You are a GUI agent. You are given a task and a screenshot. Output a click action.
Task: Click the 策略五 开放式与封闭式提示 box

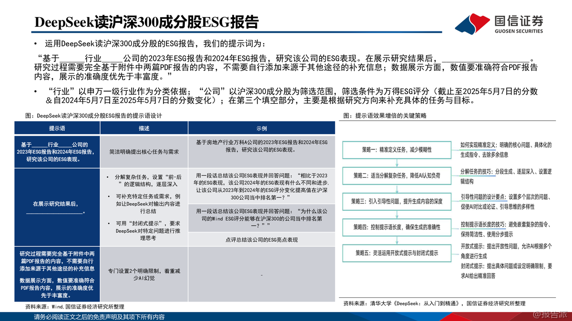[x=397, y=253]
